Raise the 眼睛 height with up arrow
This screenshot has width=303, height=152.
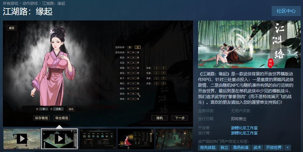click(164, 68)
